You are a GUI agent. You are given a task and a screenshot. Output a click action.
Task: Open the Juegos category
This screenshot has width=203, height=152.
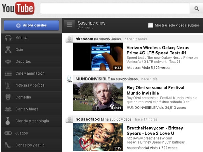(x=32, y=133)
